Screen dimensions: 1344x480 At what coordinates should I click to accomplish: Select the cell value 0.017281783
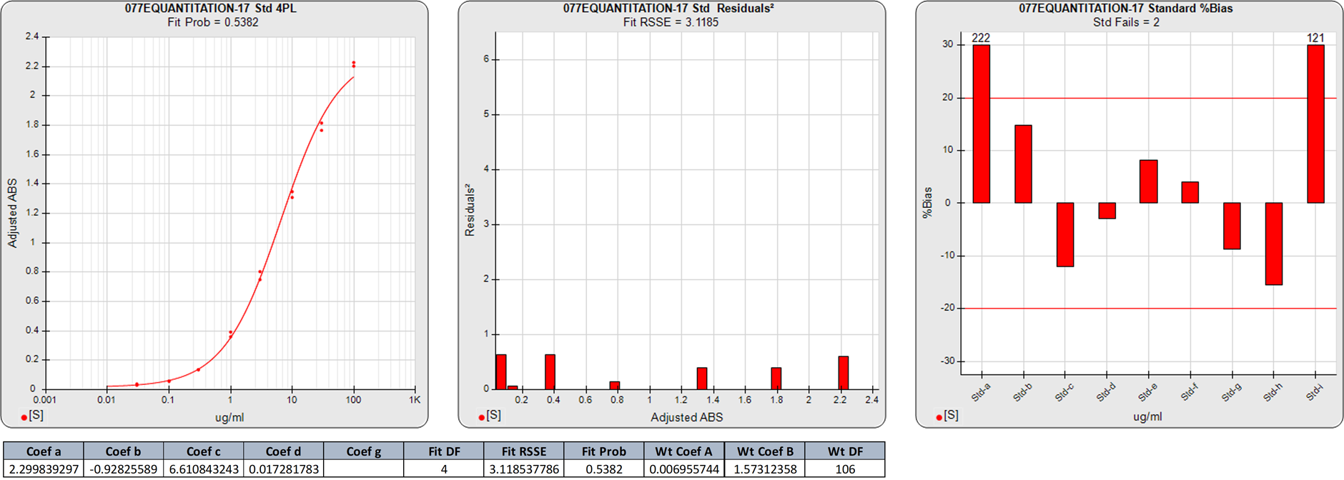click(x=284, y=469)
